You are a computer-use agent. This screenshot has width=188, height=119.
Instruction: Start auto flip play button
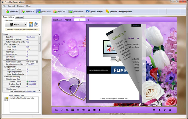click(100, 110)
